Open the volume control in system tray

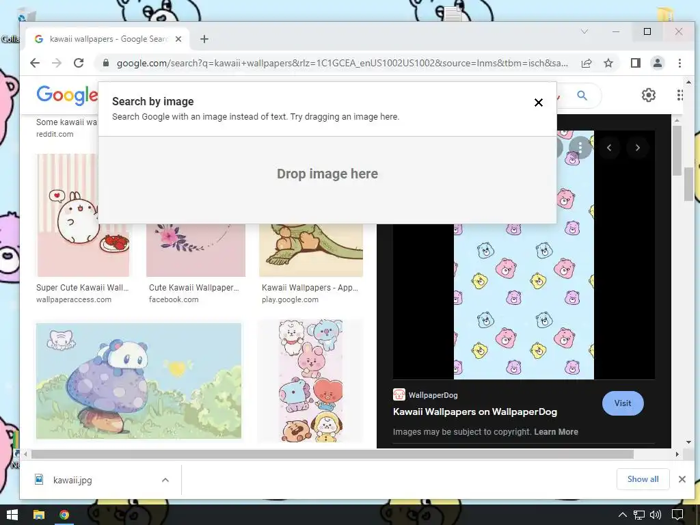click(x=656, y=515)
